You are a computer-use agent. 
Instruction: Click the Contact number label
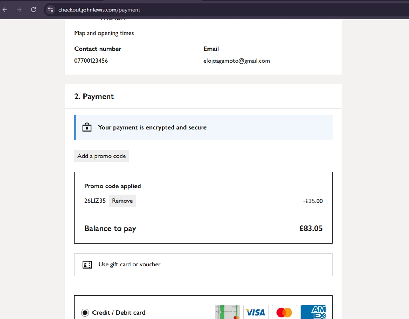click(x=98, y=49)
